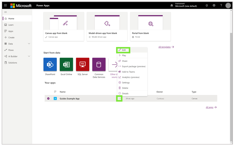Sort by the Owner column header
234x145 pixels.
click(x=160, y=92)
